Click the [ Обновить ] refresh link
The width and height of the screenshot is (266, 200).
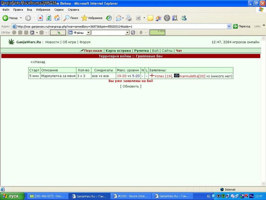131,86
